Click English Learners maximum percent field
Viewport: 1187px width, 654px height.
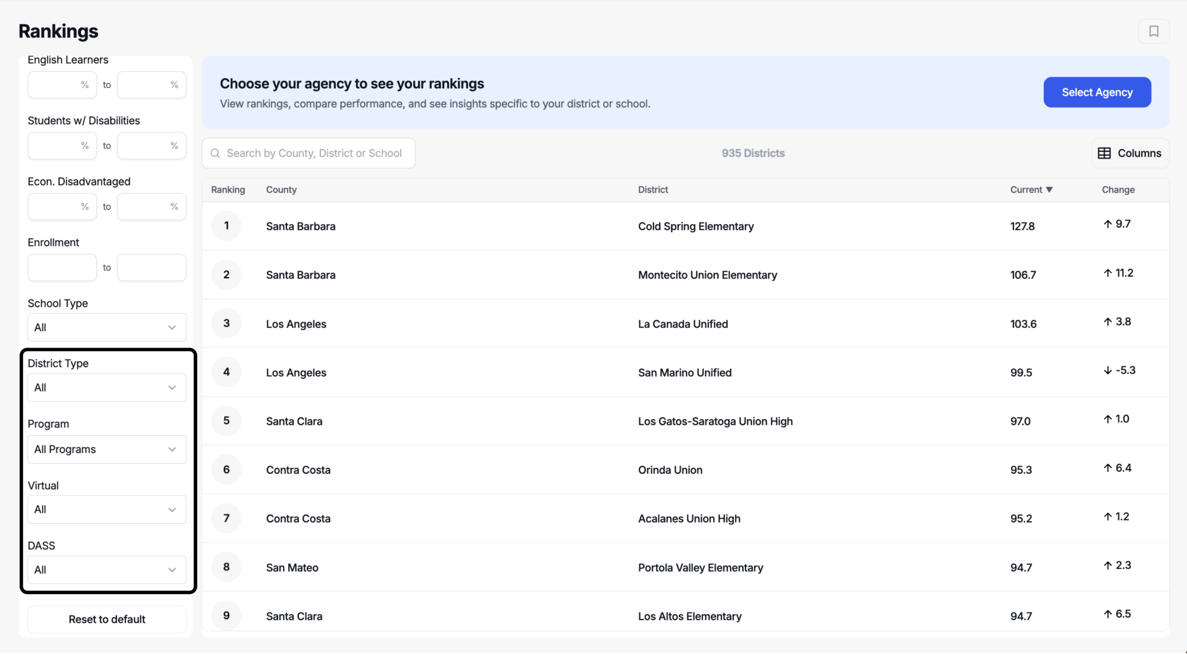152,85
